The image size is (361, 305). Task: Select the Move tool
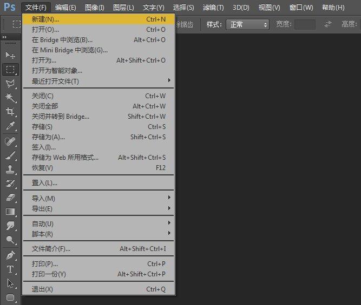pos(10,56)
